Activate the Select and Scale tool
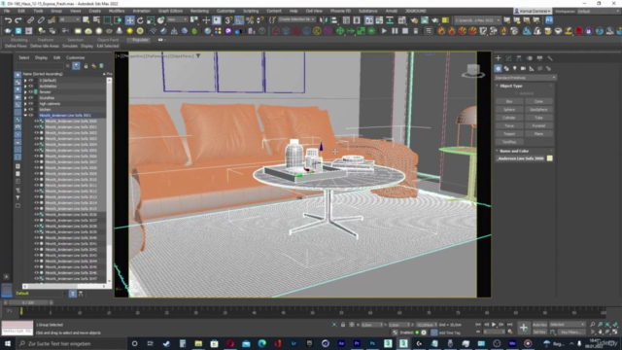This screenshot has height=350, width=622. pyautogui.click(x=151, y=19)
